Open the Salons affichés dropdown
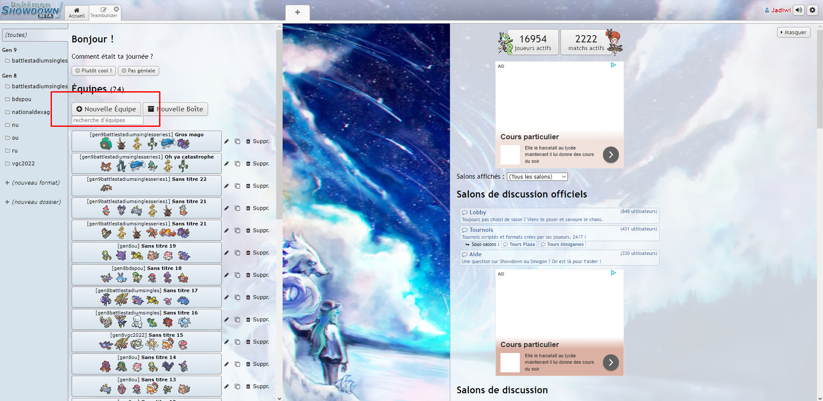823x401 pixels. [x=537, y=177]
